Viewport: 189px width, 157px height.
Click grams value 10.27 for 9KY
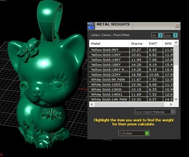(136, 50)
